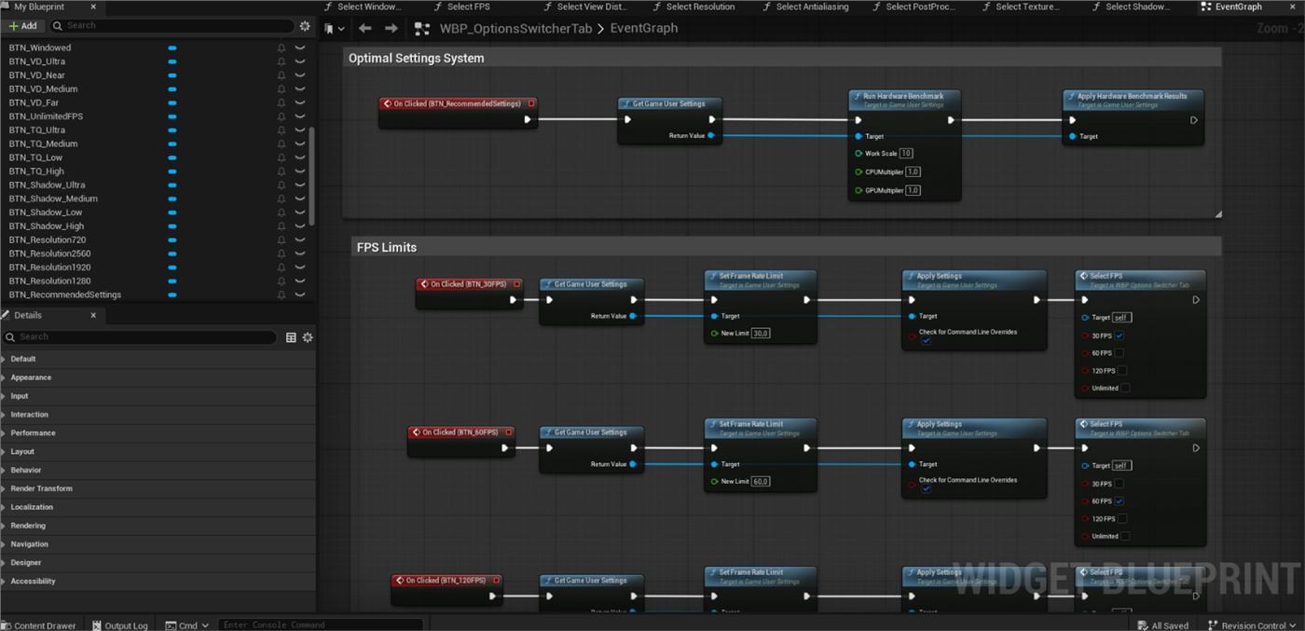Image resolution: width=1305 pixels, height=631 pixels.
Task: Click exec output pin of On Clicked BTN_30FPS
Action: pos(513,300)
